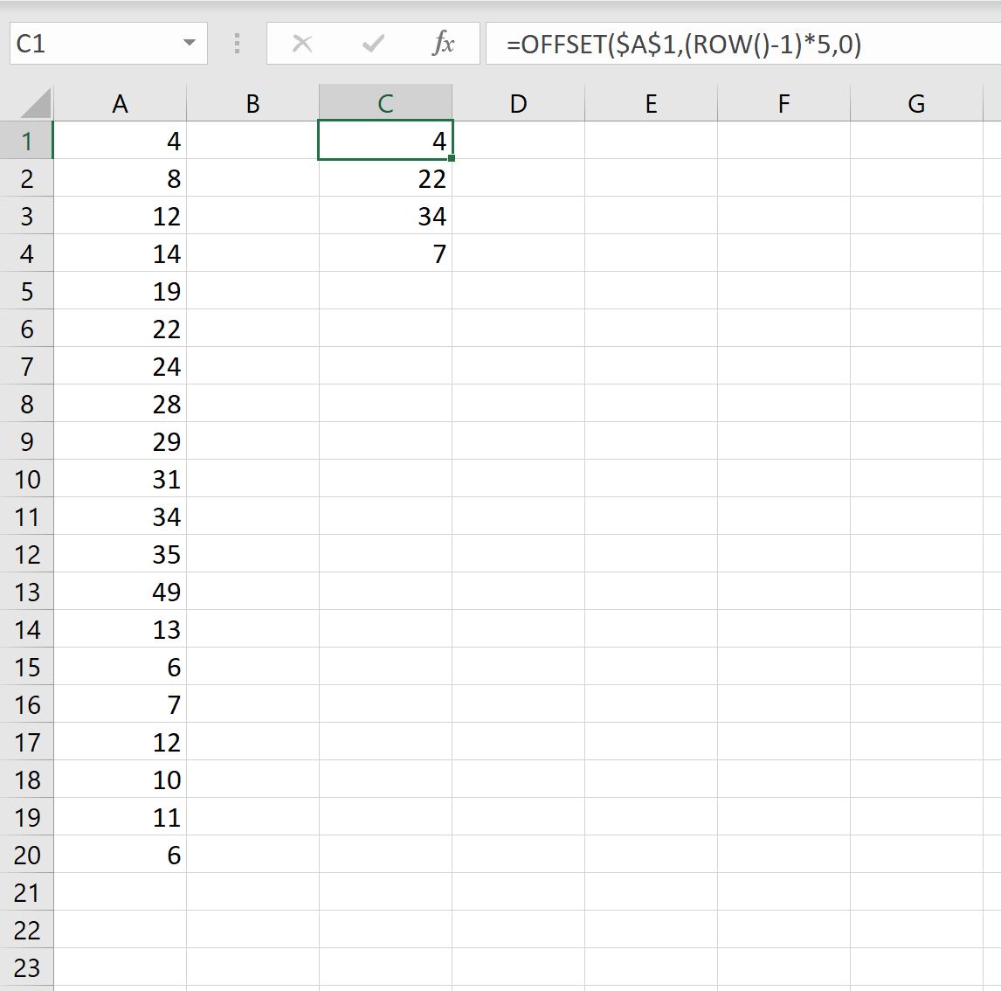Click the Enter checkmark icon in formula bar
This screenshot has width=1001, height=991.
373,44
